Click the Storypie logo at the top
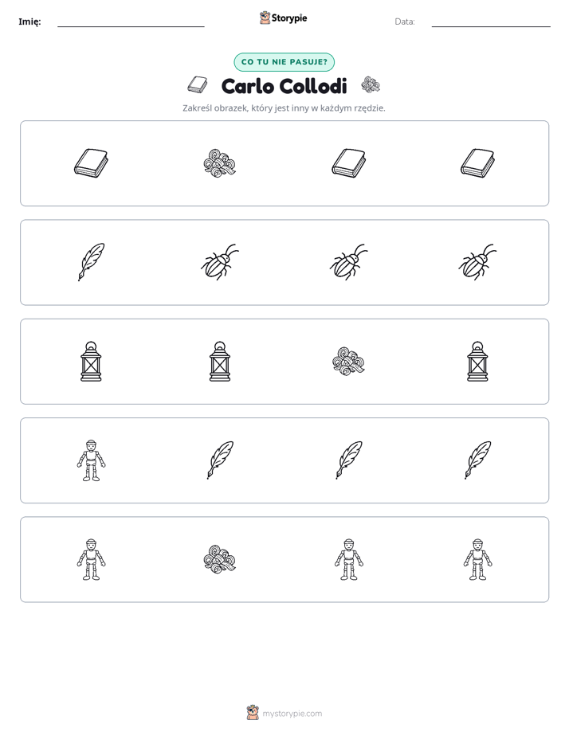The width and height of the screenshot is (569, 736). click(x=283, y=18)
